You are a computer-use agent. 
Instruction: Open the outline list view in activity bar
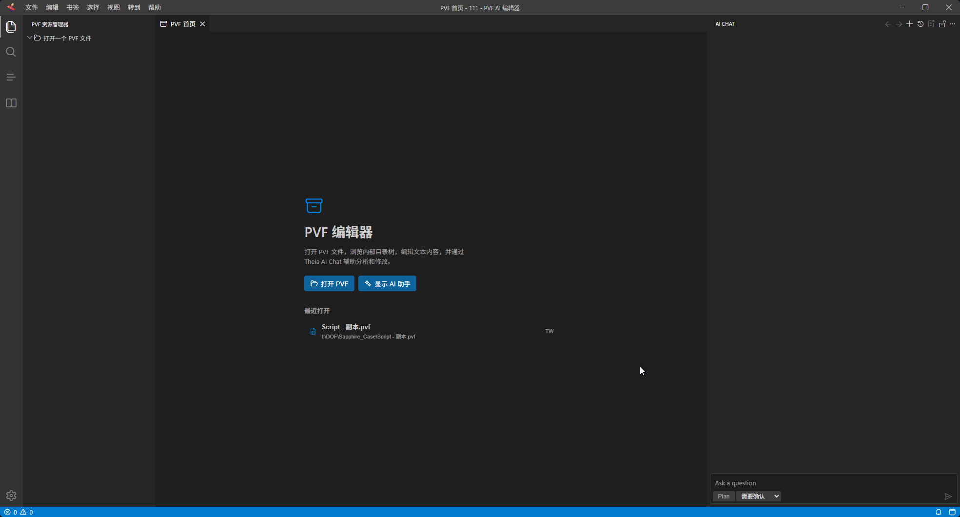click(x=11, y=78)
